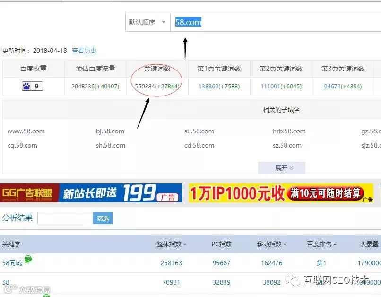This screenshot has height=297, width=381.
Task: Click 58同城 overall index 258163
Action: [x=171, y=263]
